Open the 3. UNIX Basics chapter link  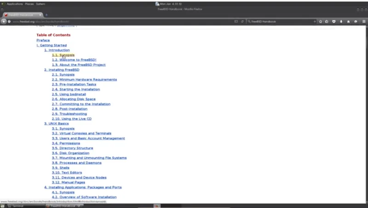pos(56,124)
